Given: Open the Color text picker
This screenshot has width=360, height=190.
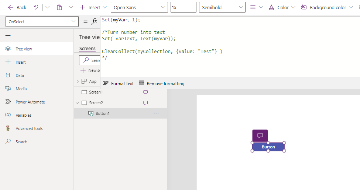Looking at the screenshot, I should click(x=282, y=8).
